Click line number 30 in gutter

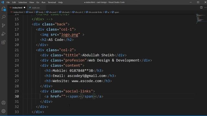pyautogui.click(x=16, y=96)
